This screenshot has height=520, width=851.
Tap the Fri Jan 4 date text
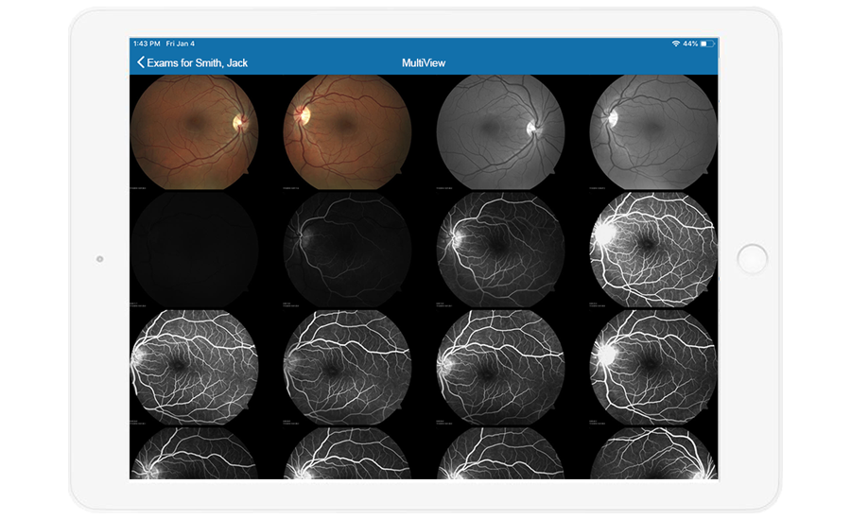(x=181, y=43)
